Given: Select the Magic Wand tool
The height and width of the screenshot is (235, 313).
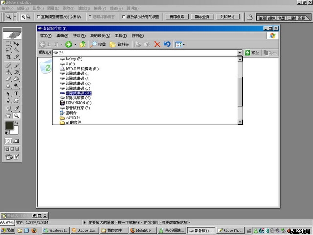Looking at the screenshot, I should [x=16, y=50].
